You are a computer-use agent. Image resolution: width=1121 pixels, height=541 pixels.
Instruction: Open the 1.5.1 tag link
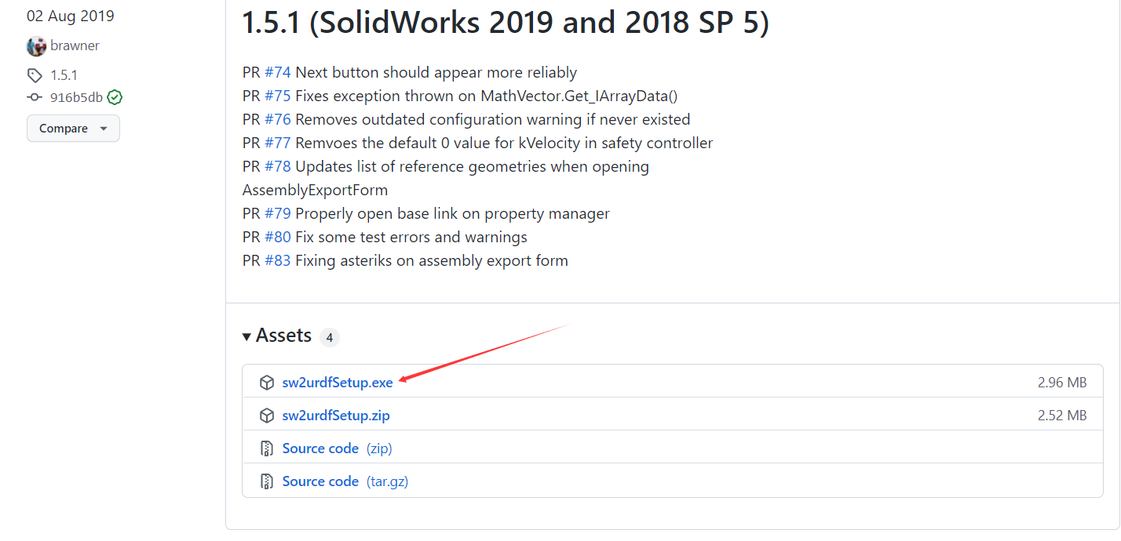[x=64, y=75]
